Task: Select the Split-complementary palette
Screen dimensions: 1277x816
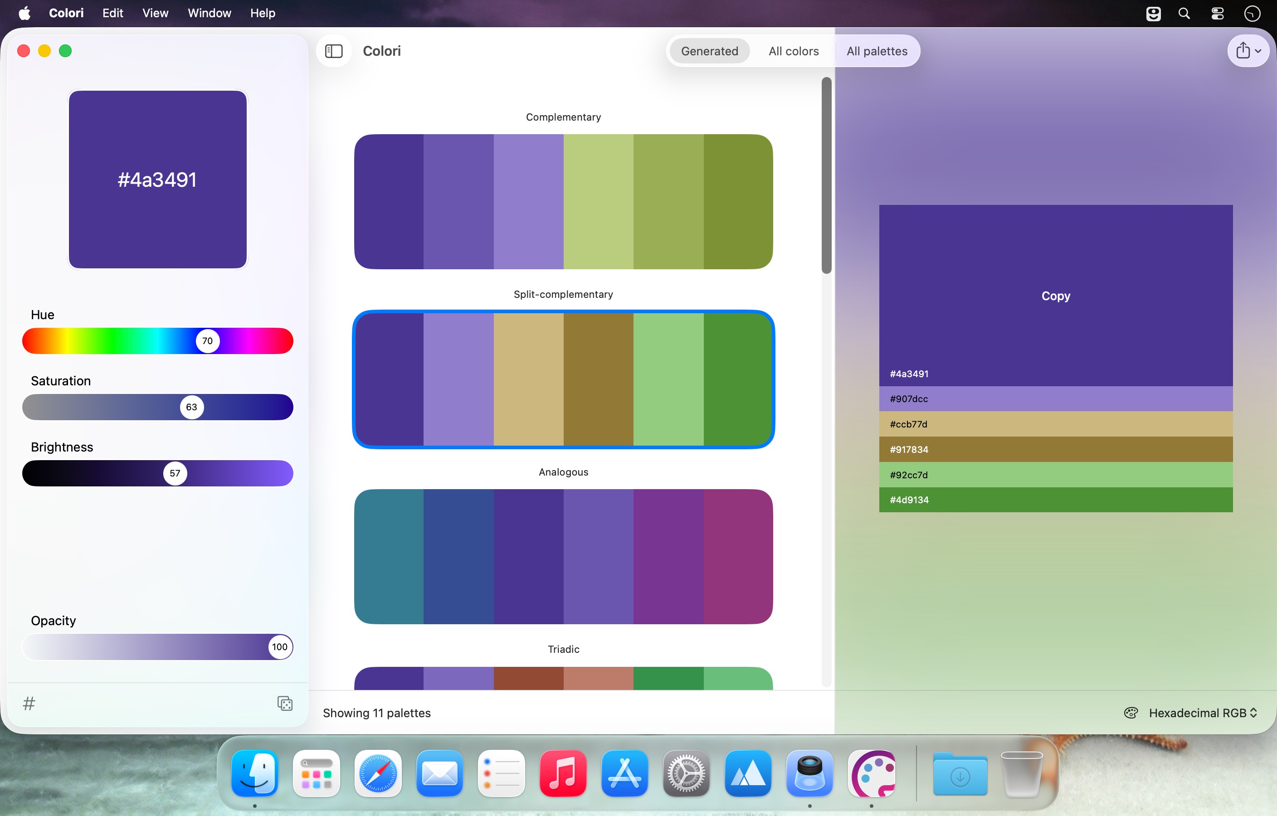Action: (563, 379)
